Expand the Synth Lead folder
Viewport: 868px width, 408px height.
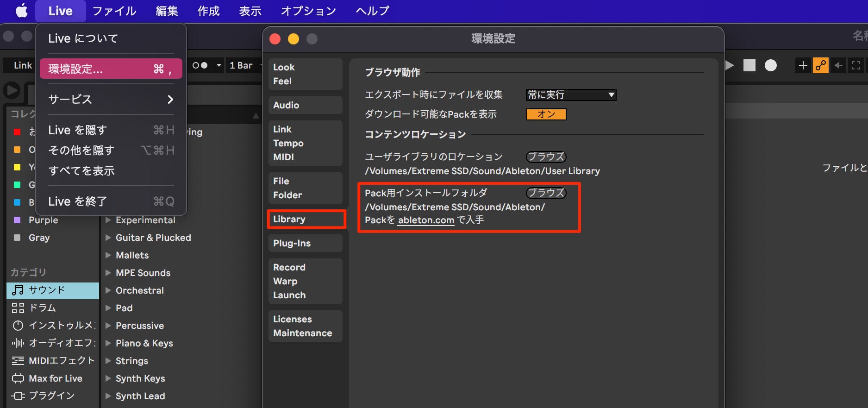pyautogui.click(x=108, y=396)
